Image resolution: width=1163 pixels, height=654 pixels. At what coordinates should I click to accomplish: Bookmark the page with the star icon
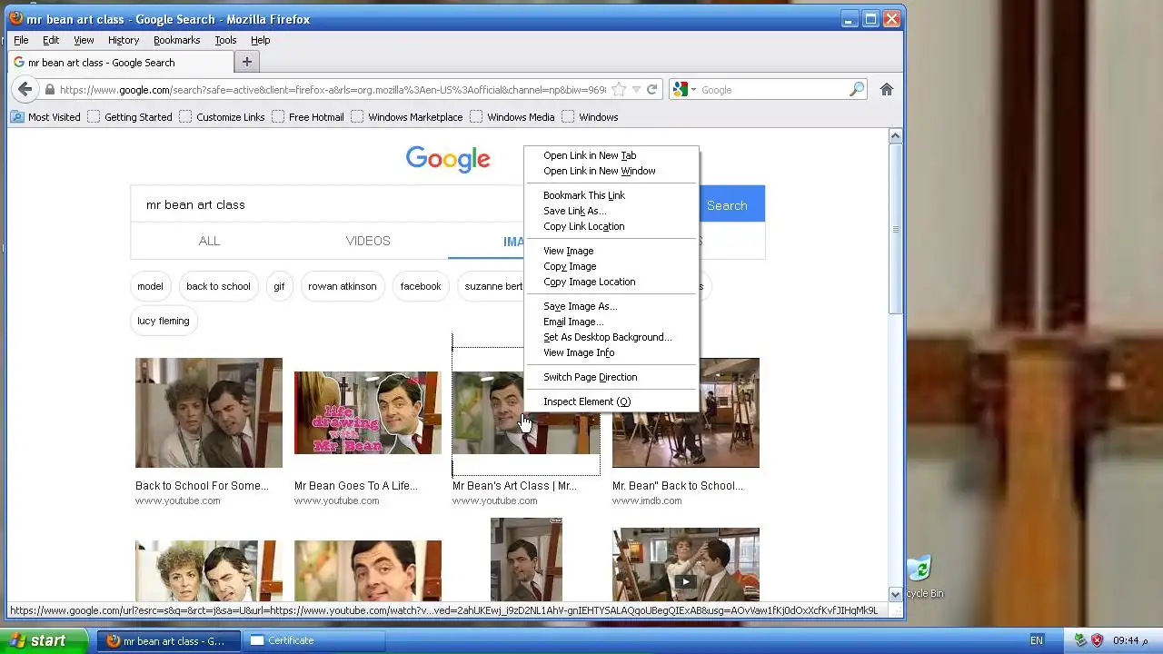(x=619, y=89)
